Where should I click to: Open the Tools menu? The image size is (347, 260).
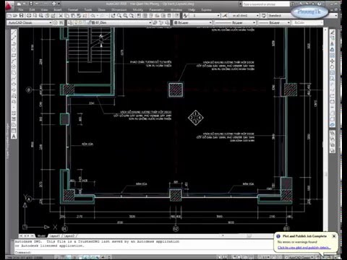(88, 10)
